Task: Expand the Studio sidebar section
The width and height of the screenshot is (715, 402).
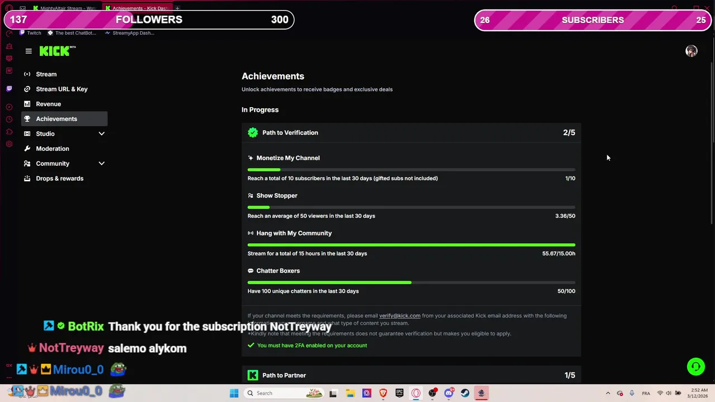Action: (x=102, y=133)
